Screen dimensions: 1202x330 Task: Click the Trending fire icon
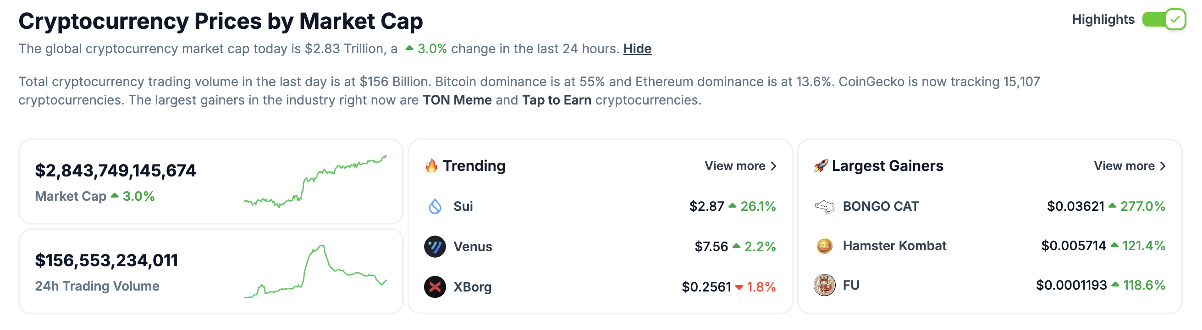[431, 166]
